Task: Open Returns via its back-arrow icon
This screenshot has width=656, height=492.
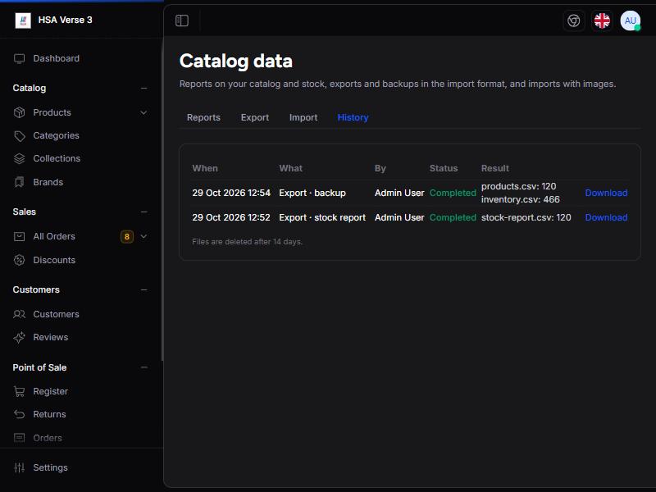Action: (x=19, y=415)
